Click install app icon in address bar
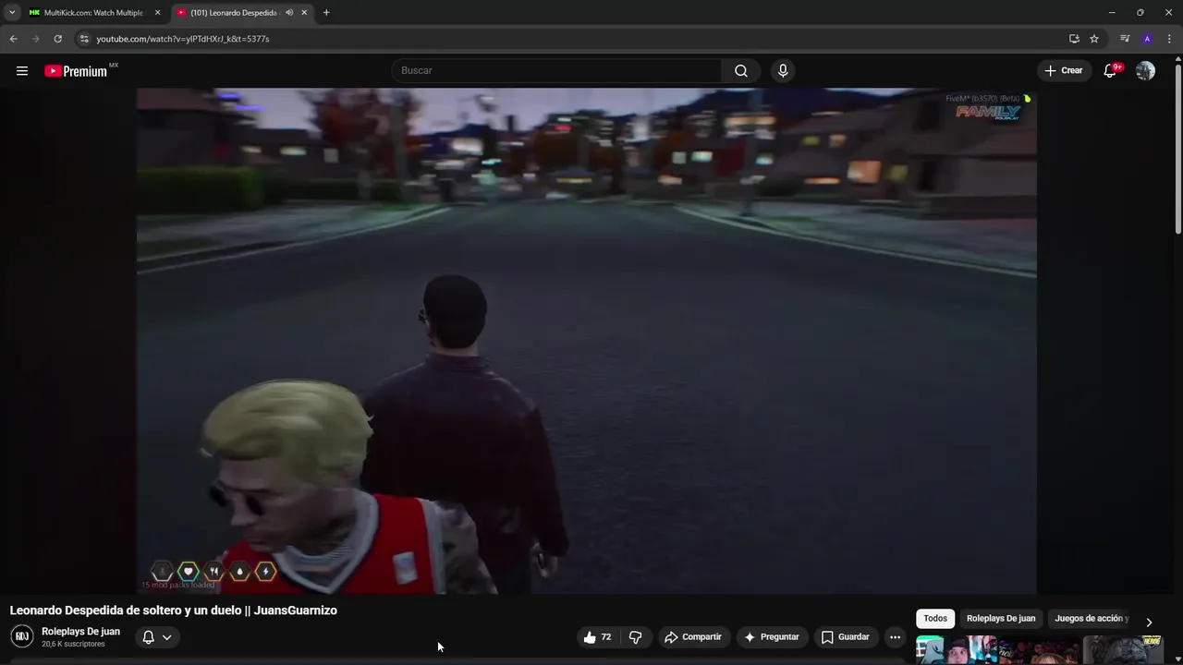 [x=1074, y=39]
